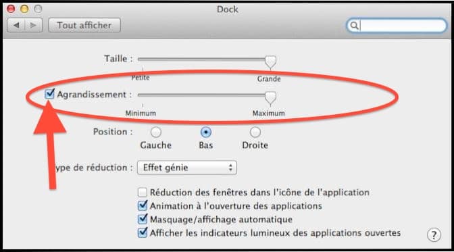This screenshot has height=252, width=454.
Task: Open the help question mark button
Action: point(434,235)
